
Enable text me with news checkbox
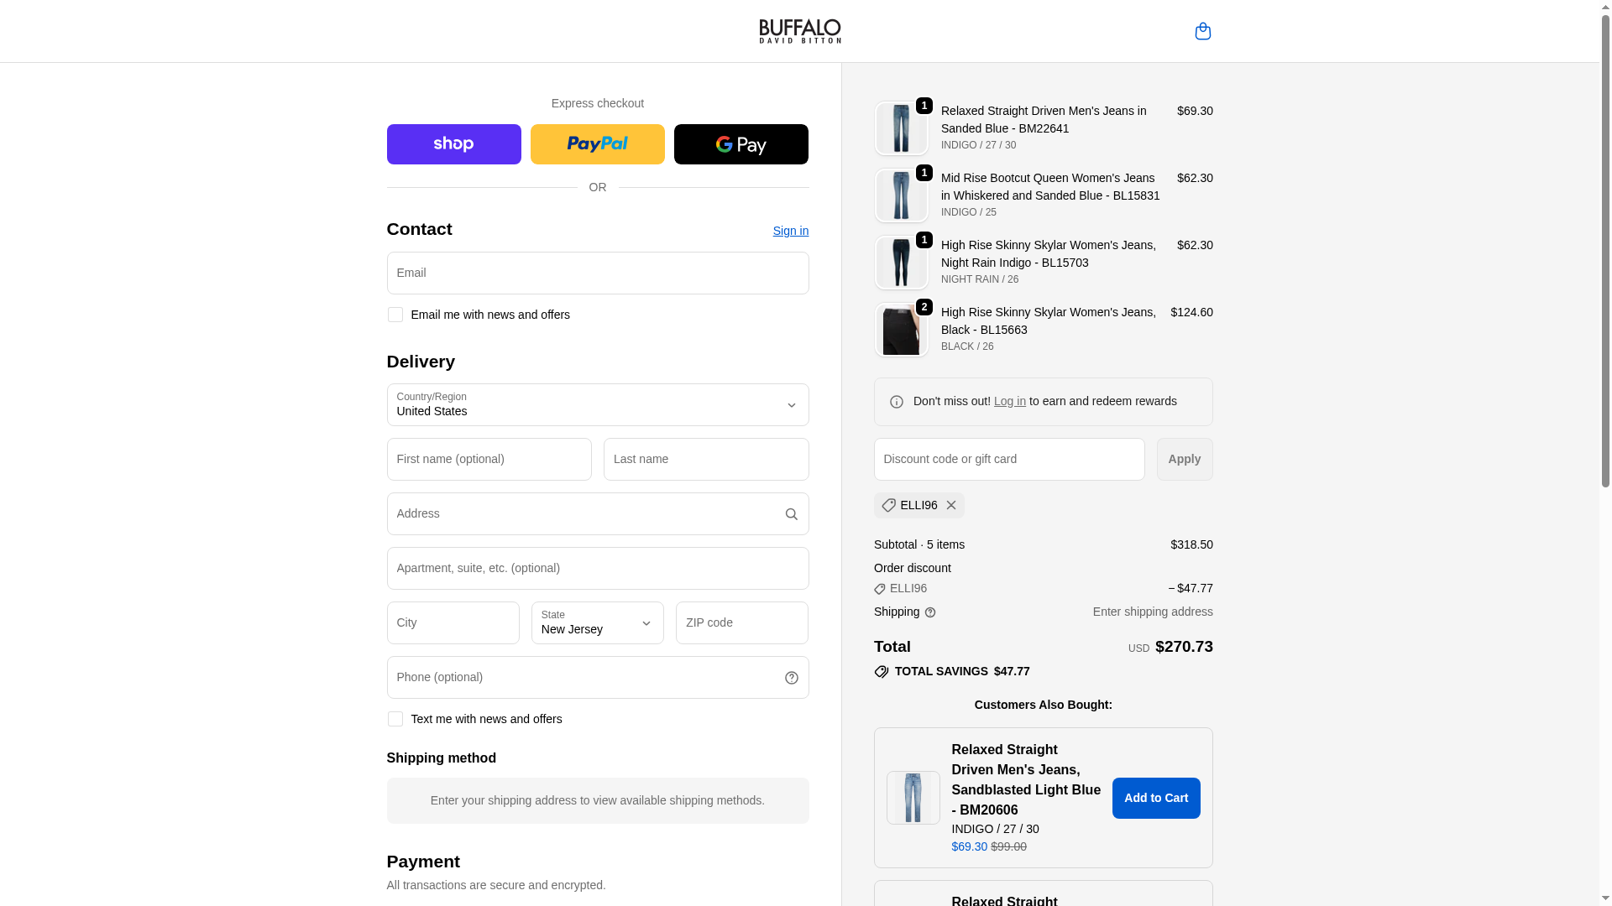point(395,719)
